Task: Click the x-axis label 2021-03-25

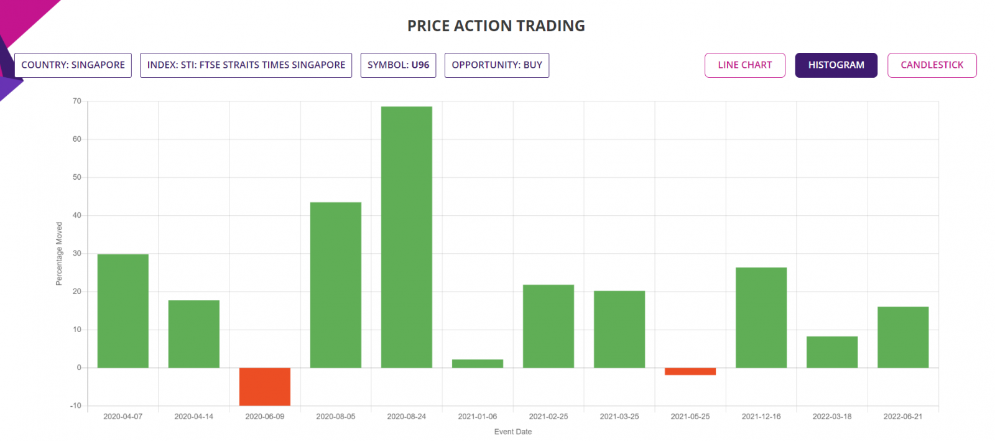Action: coord(619,417)
